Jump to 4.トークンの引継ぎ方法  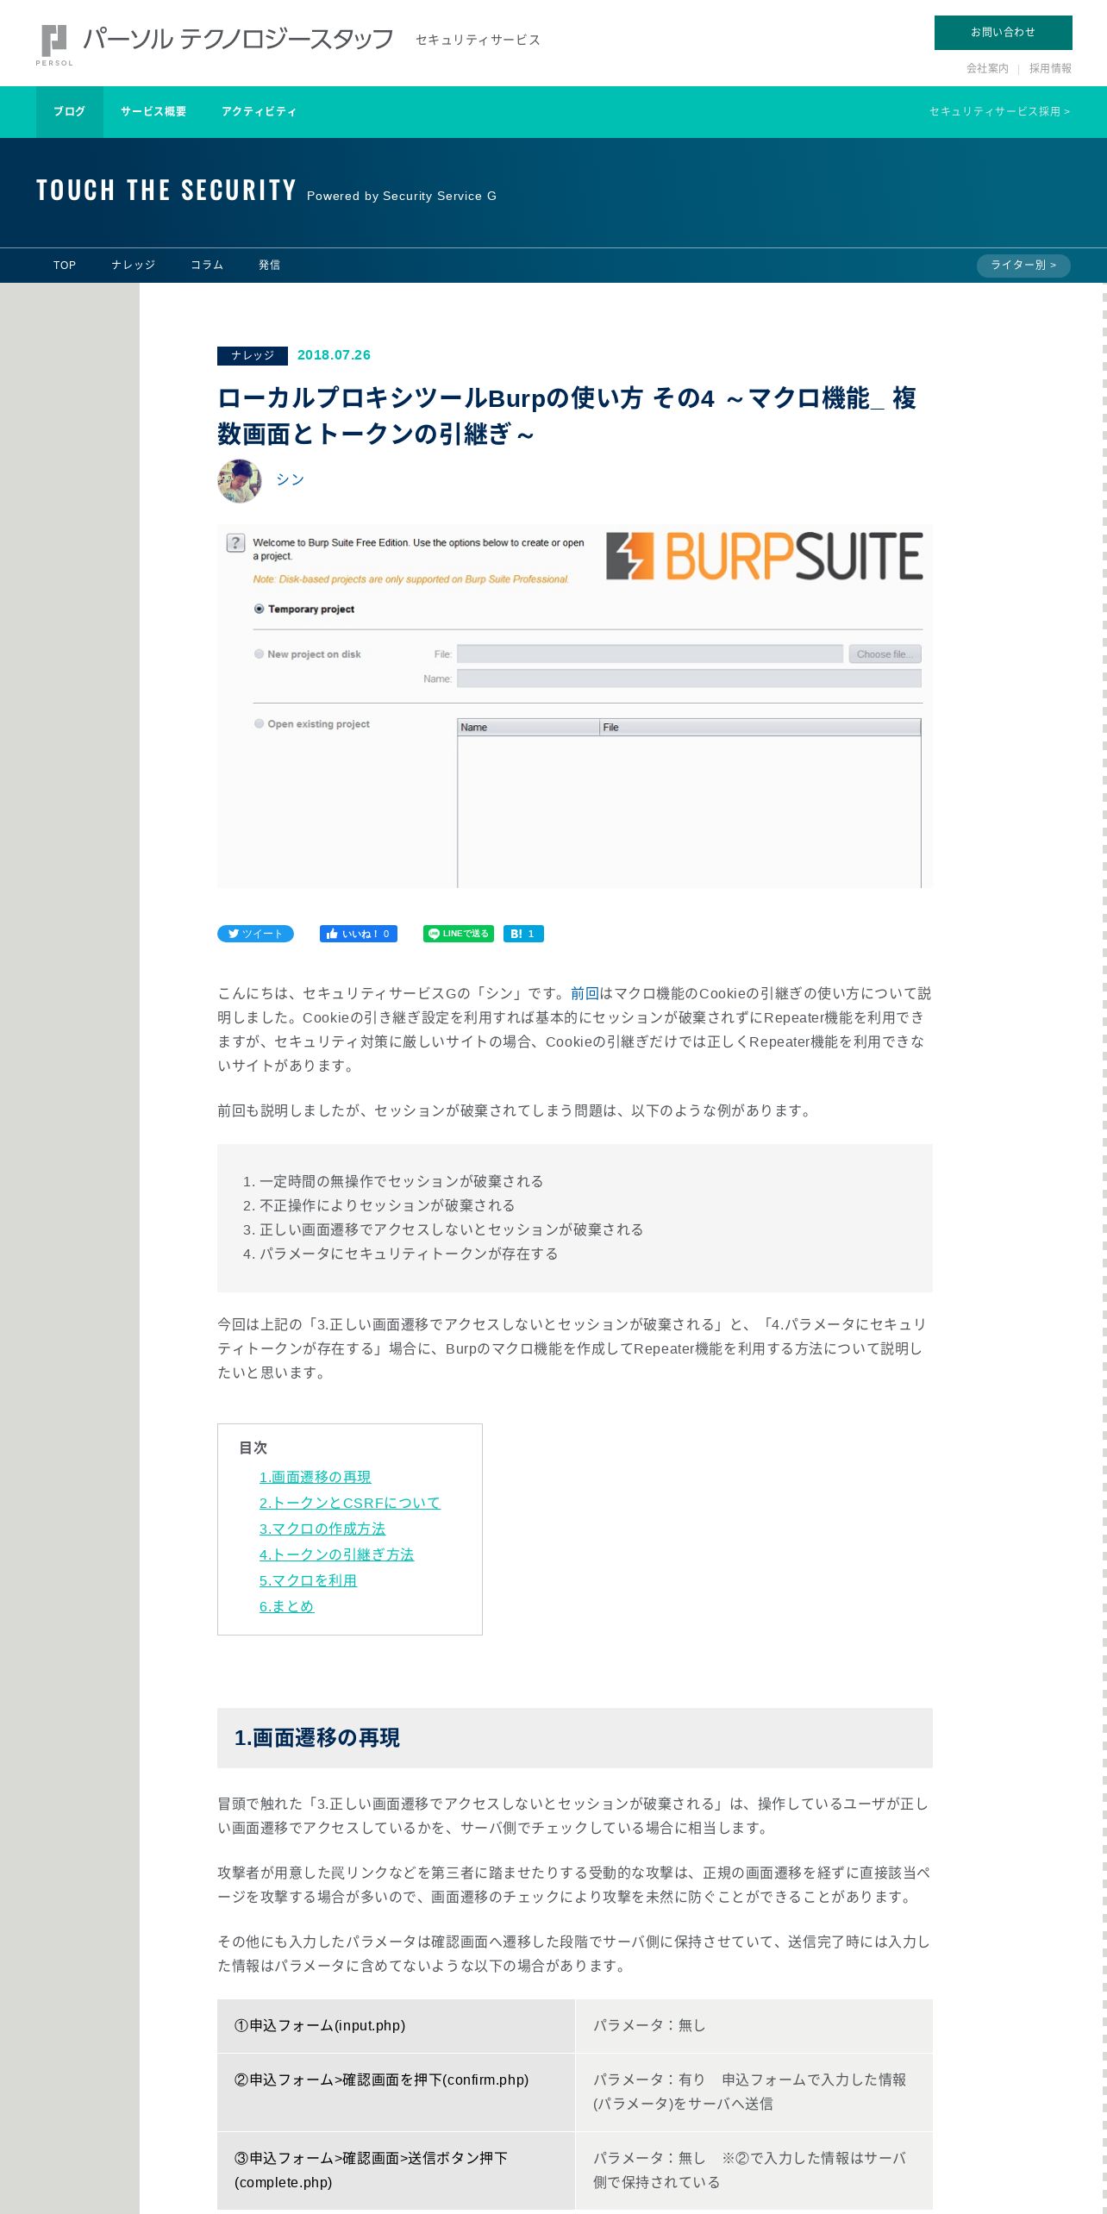[336, 1554]
